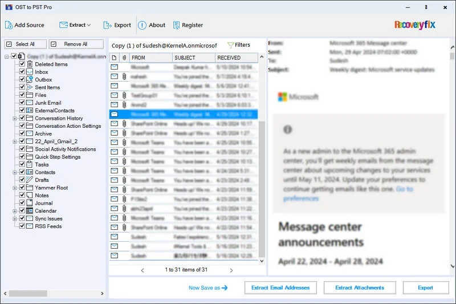Go to the next page of items

231,270
